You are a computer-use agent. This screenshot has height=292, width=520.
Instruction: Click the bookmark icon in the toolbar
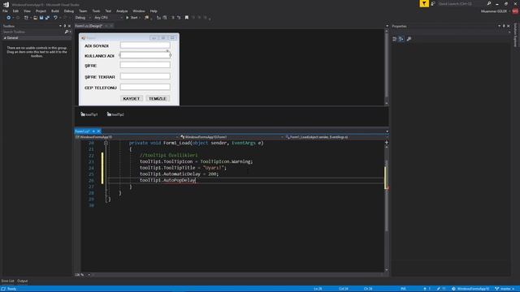pos(187,18)
